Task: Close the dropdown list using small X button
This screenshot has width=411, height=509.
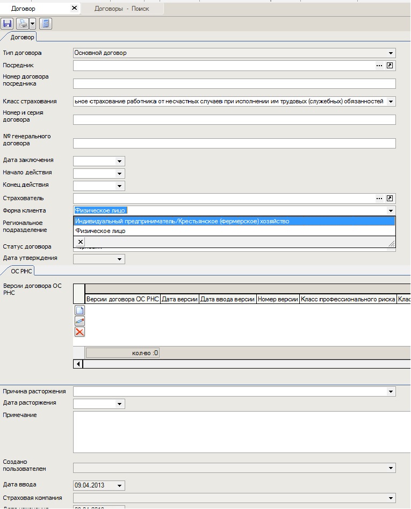Action: click(80, 242)
